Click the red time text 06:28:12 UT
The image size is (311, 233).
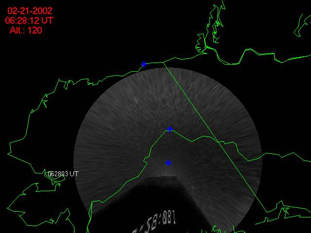(29, 20)
